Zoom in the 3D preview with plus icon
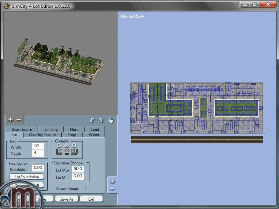Screen dimensions: 279x209 10,119
